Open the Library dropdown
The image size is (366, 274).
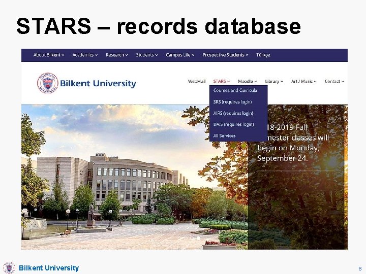point(274,81)
